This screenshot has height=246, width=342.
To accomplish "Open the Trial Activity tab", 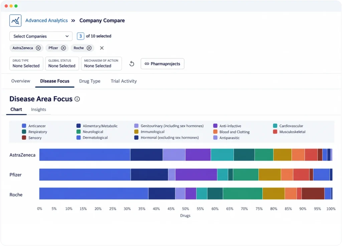I will click(124, 81).
